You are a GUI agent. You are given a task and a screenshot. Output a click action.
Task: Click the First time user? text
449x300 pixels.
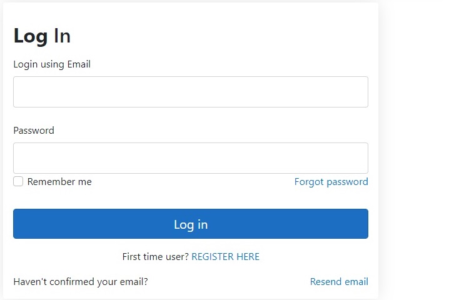(155, 257)
